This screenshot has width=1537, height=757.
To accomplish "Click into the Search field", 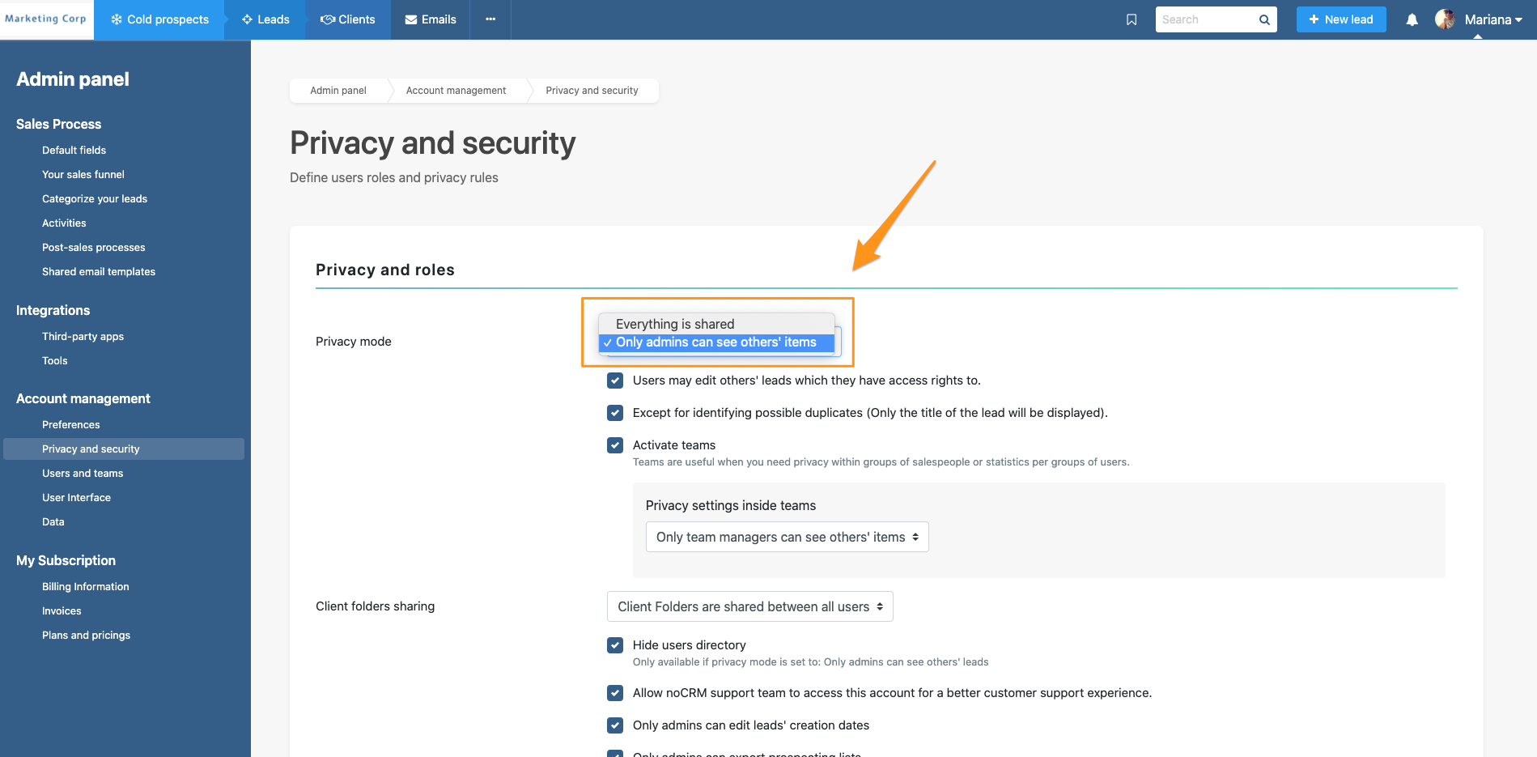I will pos(1205,19).
